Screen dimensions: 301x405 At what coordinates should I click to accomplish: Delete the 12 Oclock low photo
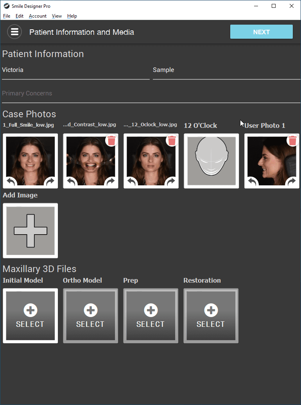tap(172, 140)
